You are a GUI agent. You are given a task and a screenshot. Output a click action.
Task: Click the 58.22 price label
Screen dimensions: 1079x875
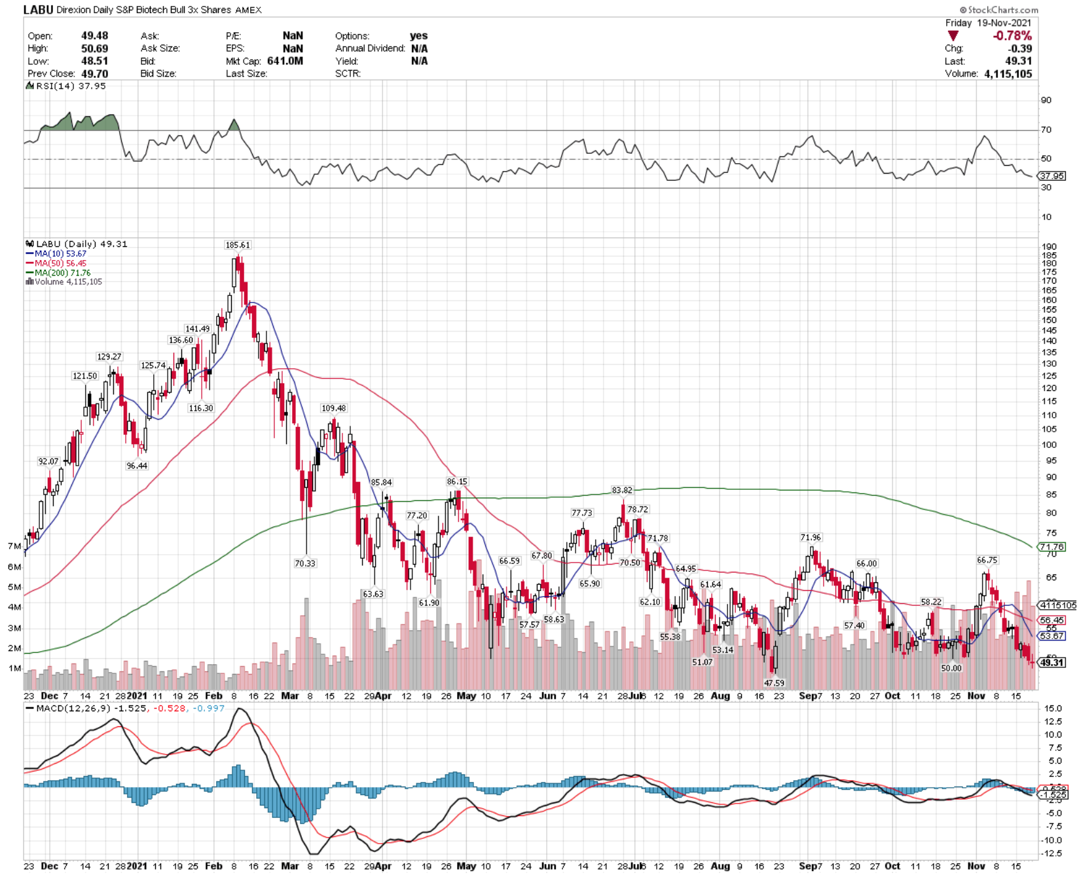(x=931, y=602)
